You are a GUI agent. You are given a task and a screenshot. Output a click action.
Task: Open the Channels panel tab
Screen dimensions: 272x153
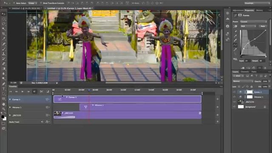tap(245, 72)
